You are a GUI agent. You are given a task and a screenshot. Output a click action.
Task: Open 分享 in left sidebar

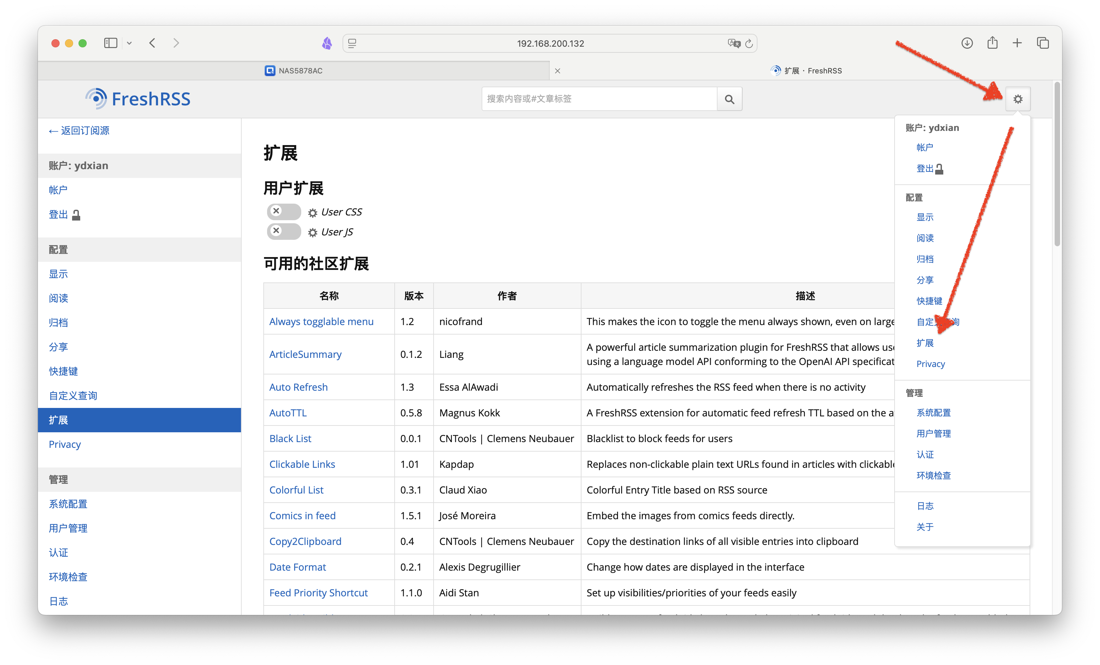click(x=58, y=347)
